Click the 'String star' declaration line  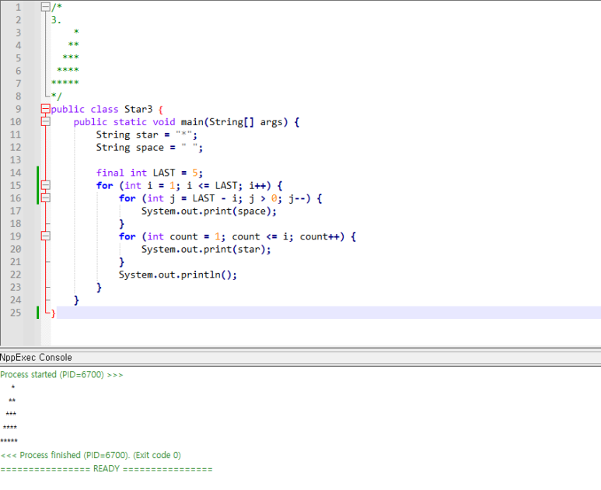(x=147, y=135)
